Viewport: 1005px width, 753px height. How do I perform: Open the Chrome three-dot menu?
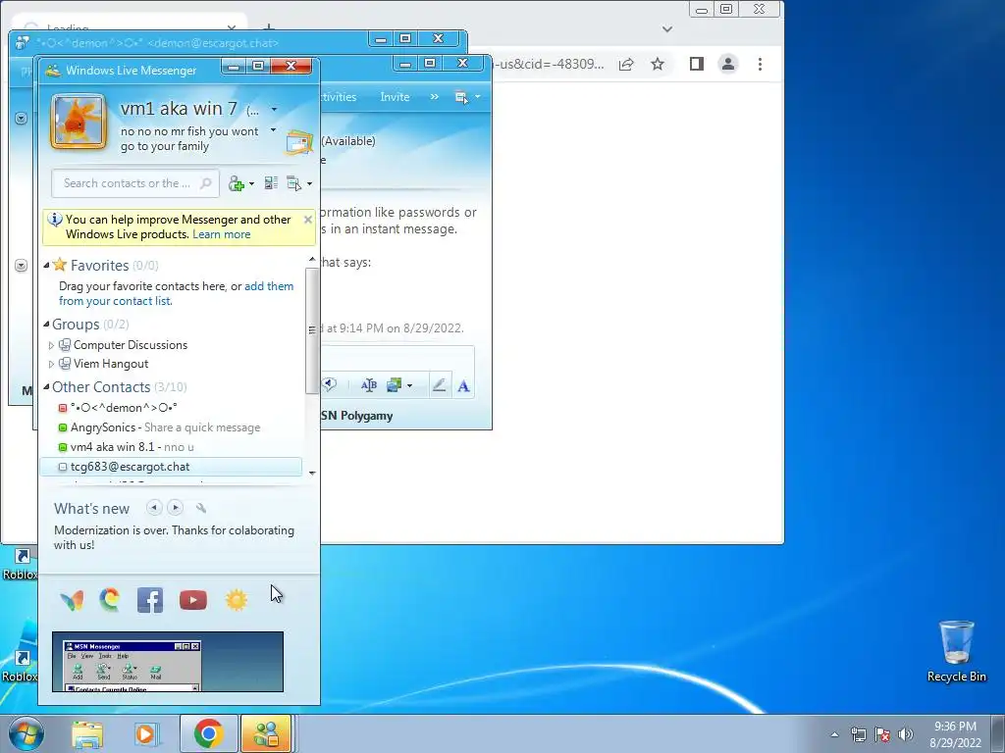tap(761, 64)
